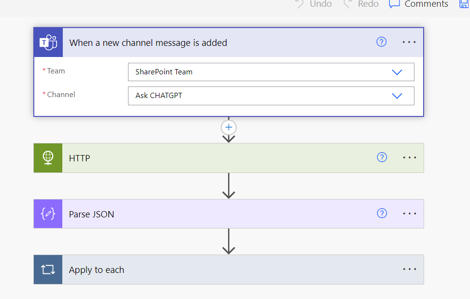Viewport: 470px width, 299px height.
Task: Open the Apply to each options menu
Action: [x=409, y=269]
